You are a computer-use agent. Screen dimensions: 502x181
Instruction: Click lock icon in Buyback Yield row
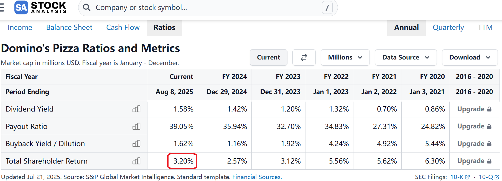pyautogui.click(x=489, y=144)
